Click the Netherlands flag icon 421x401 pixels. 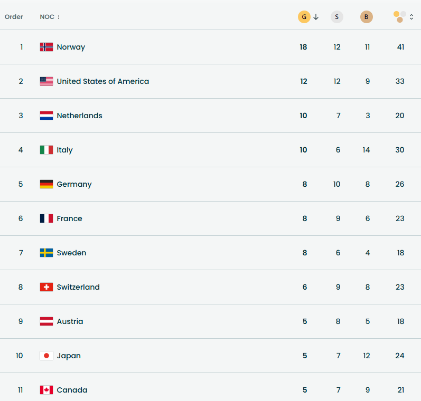coord(46,116)
